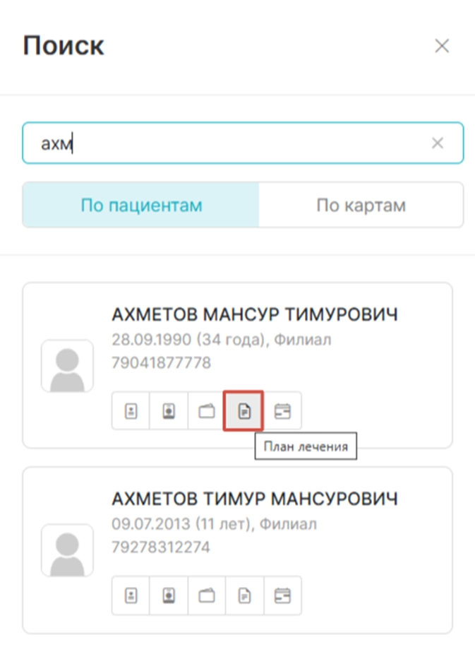The width and height of the screenshot is (475, 647).
Task: Click avatar of Ахметов Мансур Тимурович
Action: (67, 366)
